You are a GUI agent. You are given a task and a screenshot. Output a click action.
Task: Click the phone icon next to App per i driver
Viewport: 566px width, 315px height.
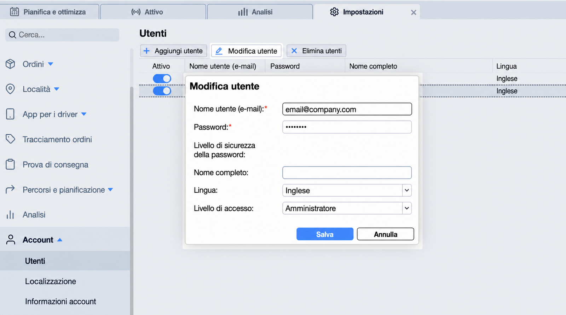tap(10, 114)
